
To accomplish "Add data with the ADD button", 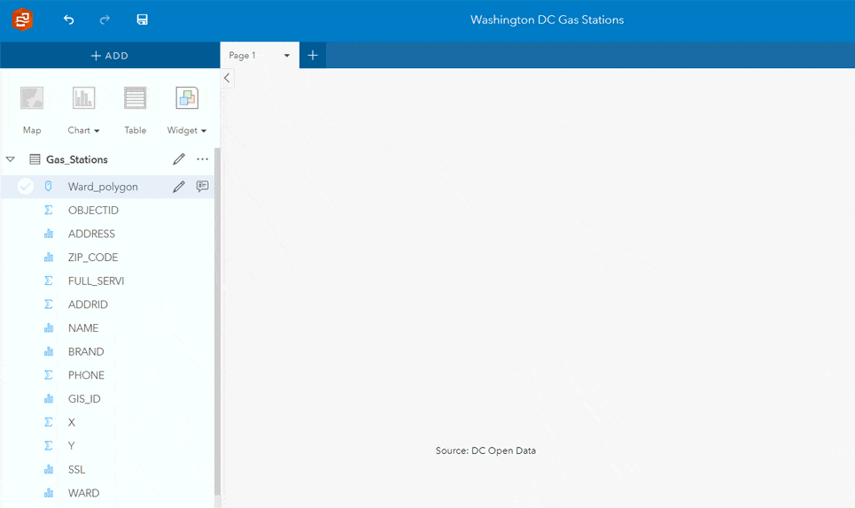I will [x=110, y=56].
